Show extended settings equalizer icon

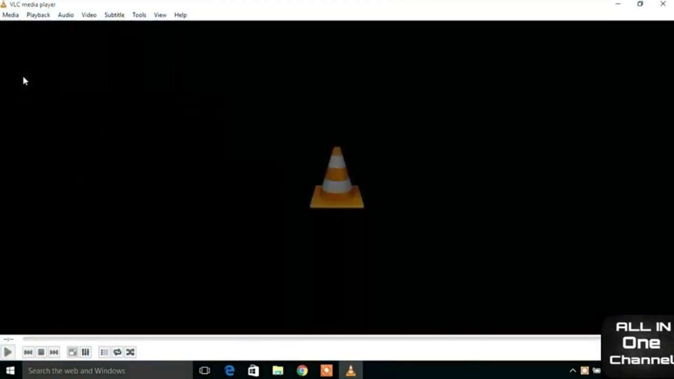85,352
